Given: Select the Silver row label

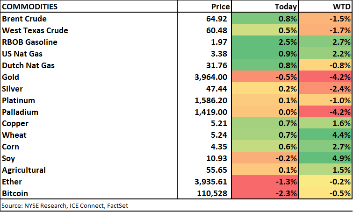Looking at the screenshot, I should 13,89.
